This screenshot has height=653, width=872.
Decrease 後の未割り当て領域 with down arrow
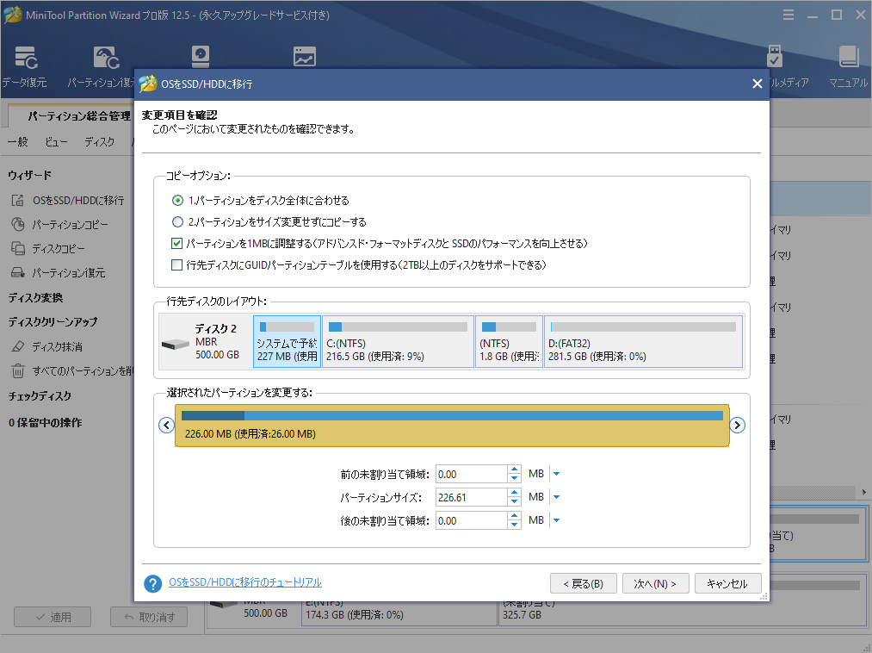click(515, 525)
